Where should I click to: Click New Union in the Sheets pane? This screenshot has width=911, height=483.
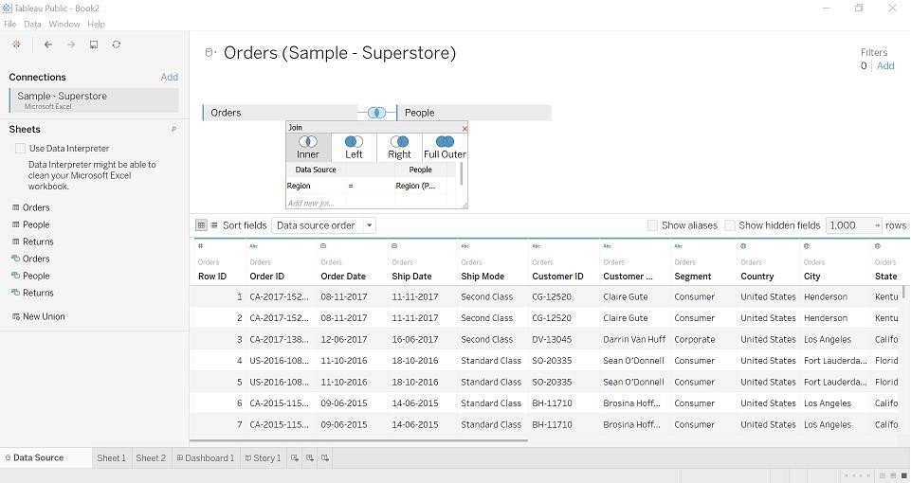(x=38, y=316)
